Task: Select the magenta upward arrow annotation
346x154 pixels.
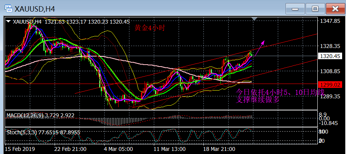Action: click(x=259, y=48)
